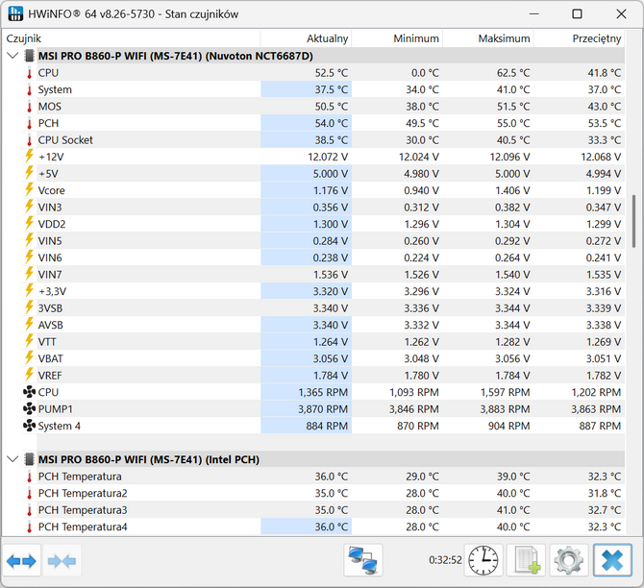This screenshot has width=644, height=588.
Task: Click the 1,365 RPM current CPU fan value
Action: 323,393
